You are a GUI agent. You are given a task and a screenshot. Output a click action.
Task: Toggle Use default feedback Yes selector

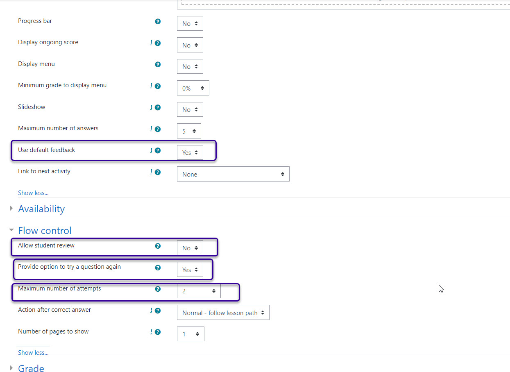pos(190,152)
